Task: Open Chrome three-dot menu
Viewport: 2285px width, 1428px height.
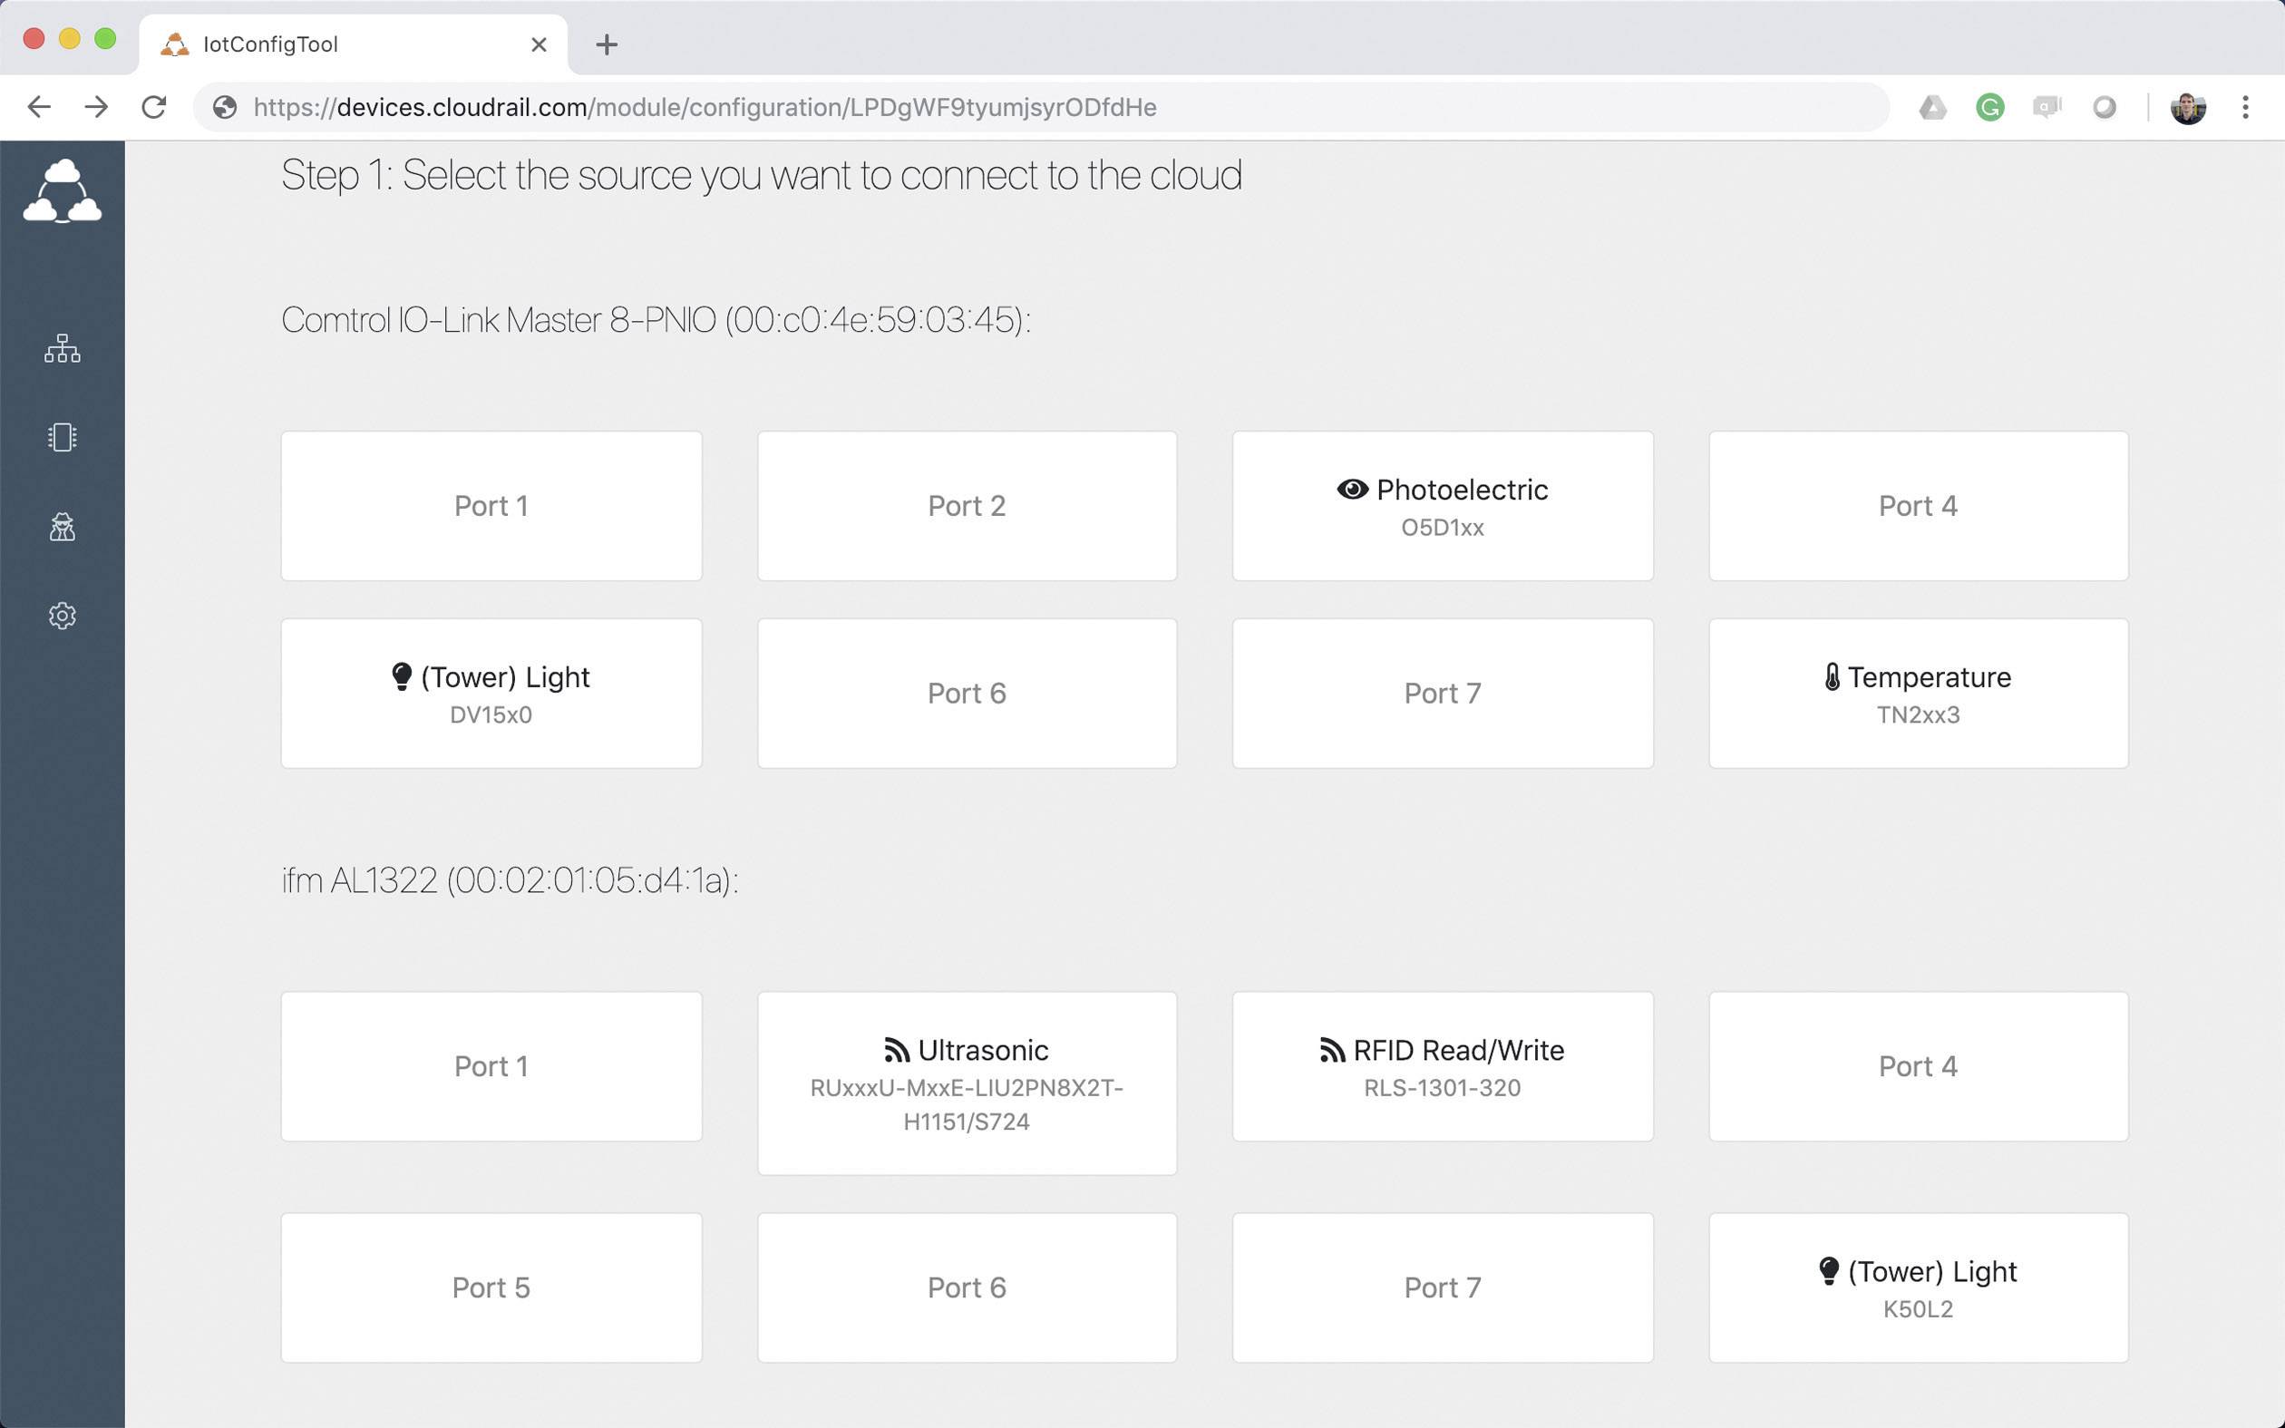Action: coord(2245,108)
